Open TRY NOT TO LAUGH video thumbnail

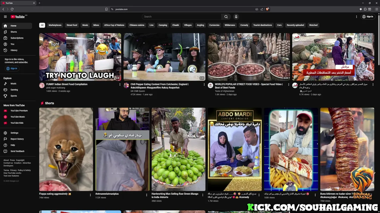(80, 57)
